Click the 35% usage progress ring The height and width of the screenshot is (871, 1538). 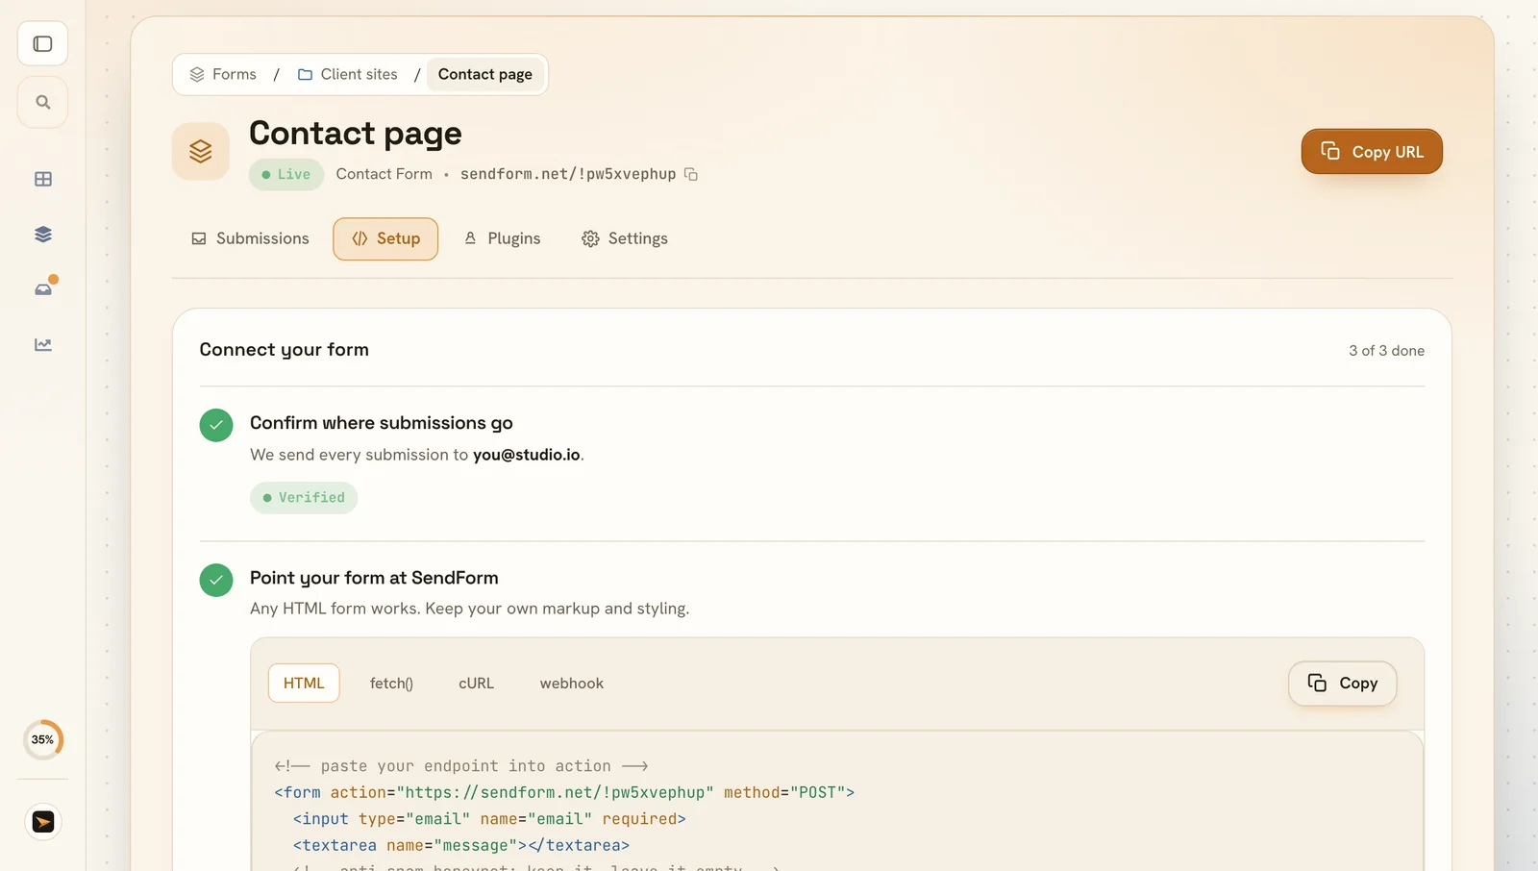click(42, 739)
